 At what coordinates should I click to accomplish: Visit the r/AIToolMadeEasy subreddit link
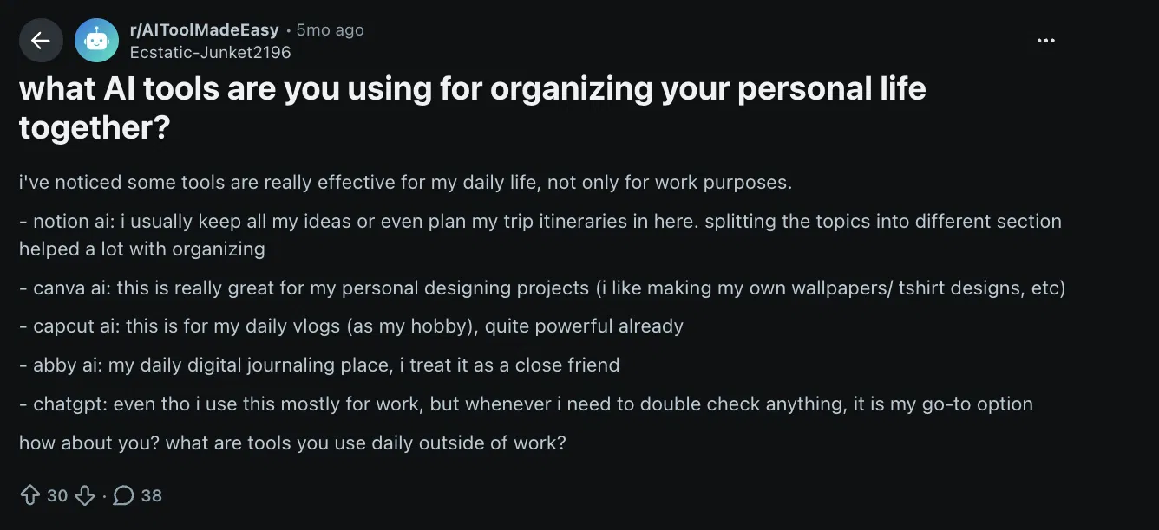click(x=204, y=29)
